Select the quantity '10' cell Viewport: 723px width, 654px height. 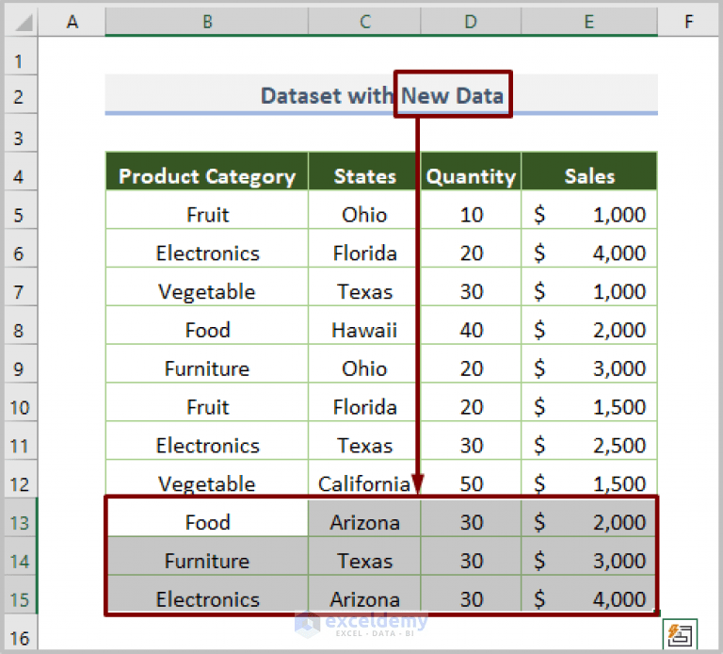coord(471,209)
